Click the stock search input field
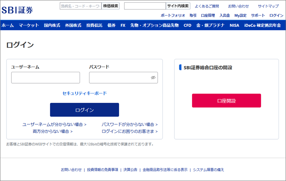The height and width of the screenshot is (181, 286). pos(81,6)
